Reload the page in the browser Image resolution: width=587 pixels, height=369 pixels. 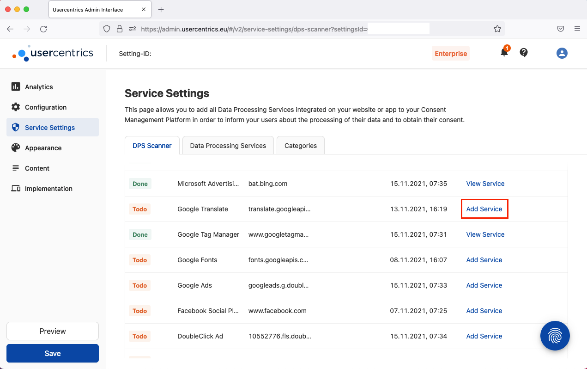point(43,29)
